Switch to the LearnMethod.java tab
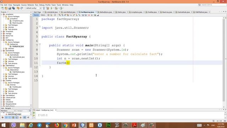The height and width of the screenshot is (128, 227). click(69, 12)
